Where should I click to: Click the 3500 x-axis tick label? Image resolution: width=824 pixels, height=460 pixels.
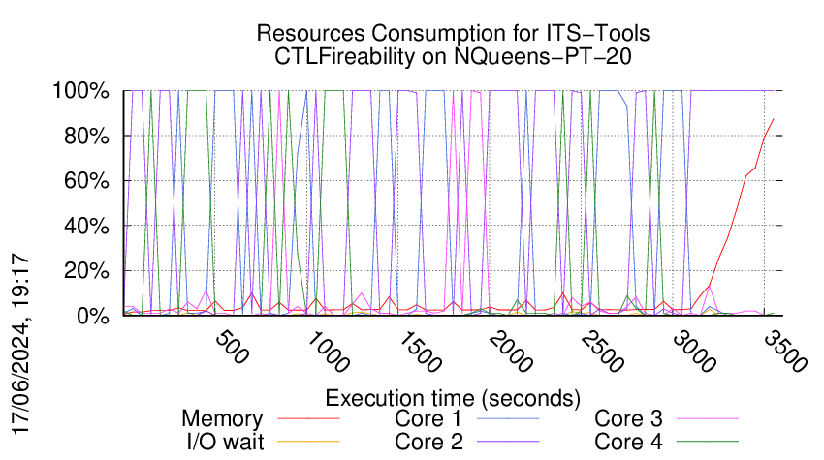point(785,352)
